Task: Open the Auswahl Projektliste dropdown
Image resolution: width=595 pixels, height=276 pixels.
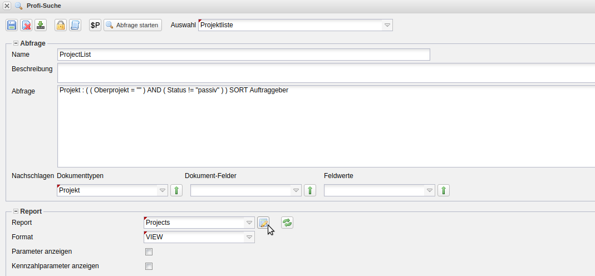Action: pyautogui.click(x=387, y=25)
